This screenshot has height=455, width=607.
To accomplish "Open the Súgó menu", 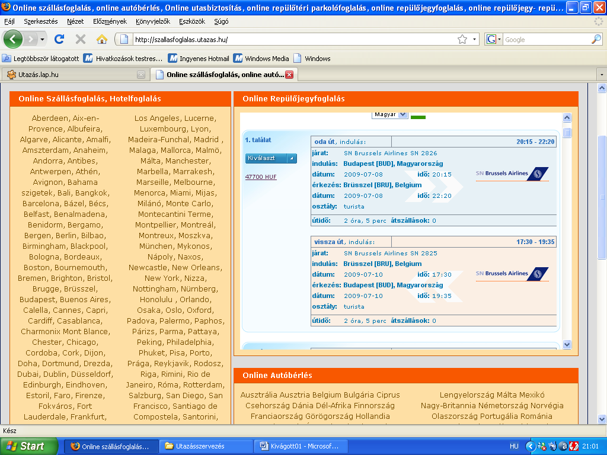I will 221,21.
